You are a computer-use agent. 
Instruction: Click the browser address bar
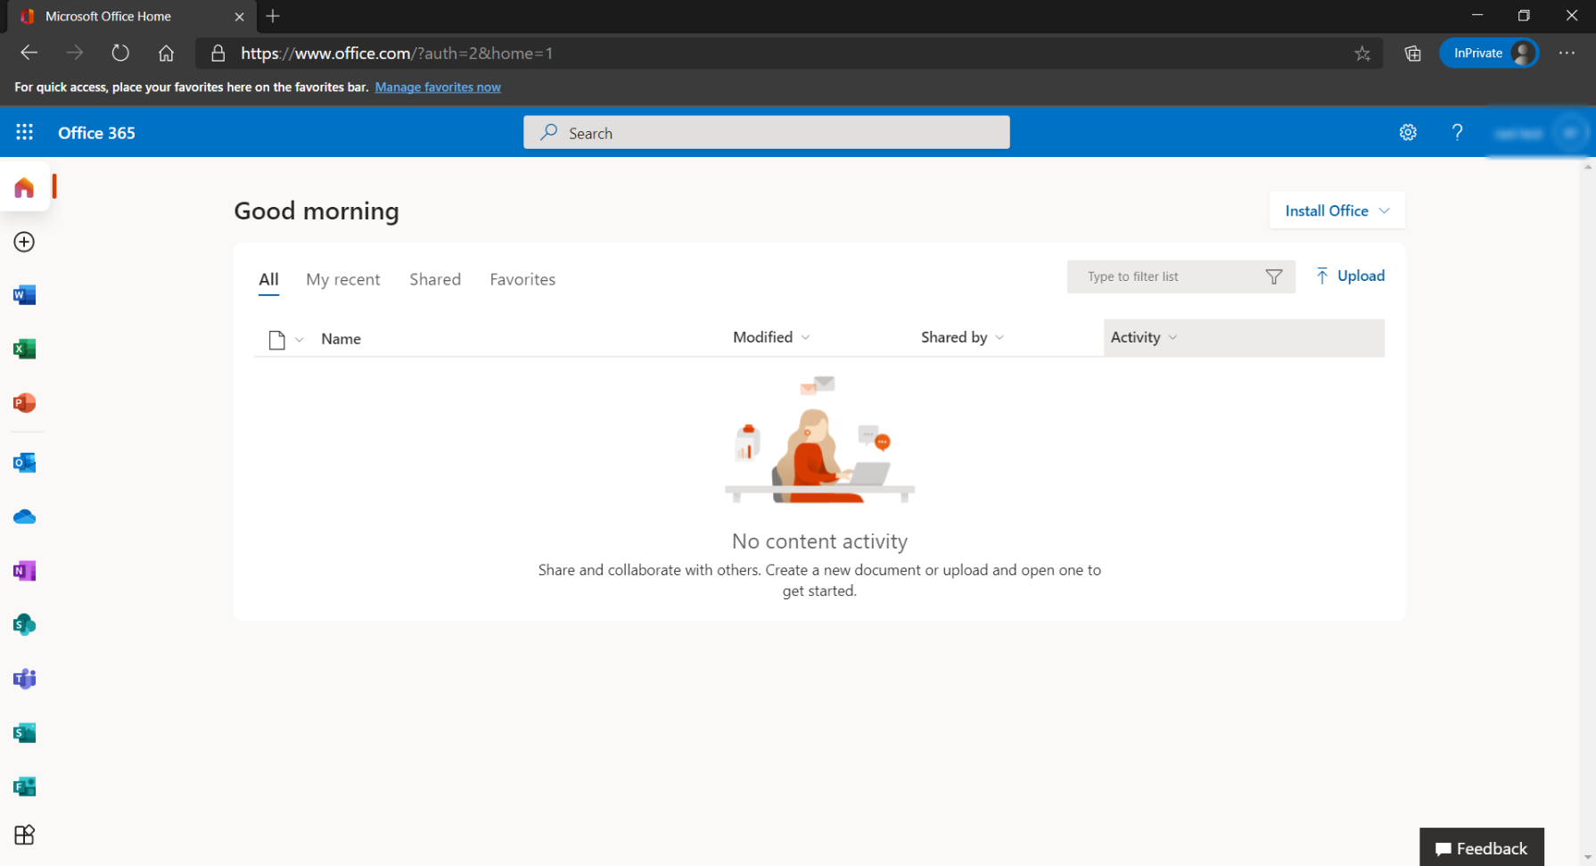click(789, 54)
